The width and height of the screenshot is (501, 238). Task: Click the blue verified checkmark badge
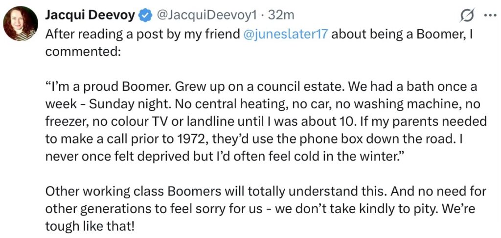click(144, 16)
